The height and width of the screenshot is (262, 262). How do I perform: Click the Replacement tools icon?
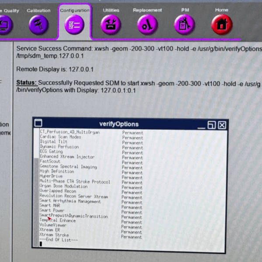[147, 24]
